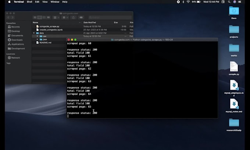Click the date and time display
Screen dimensions: 250x150
point(211,2)
